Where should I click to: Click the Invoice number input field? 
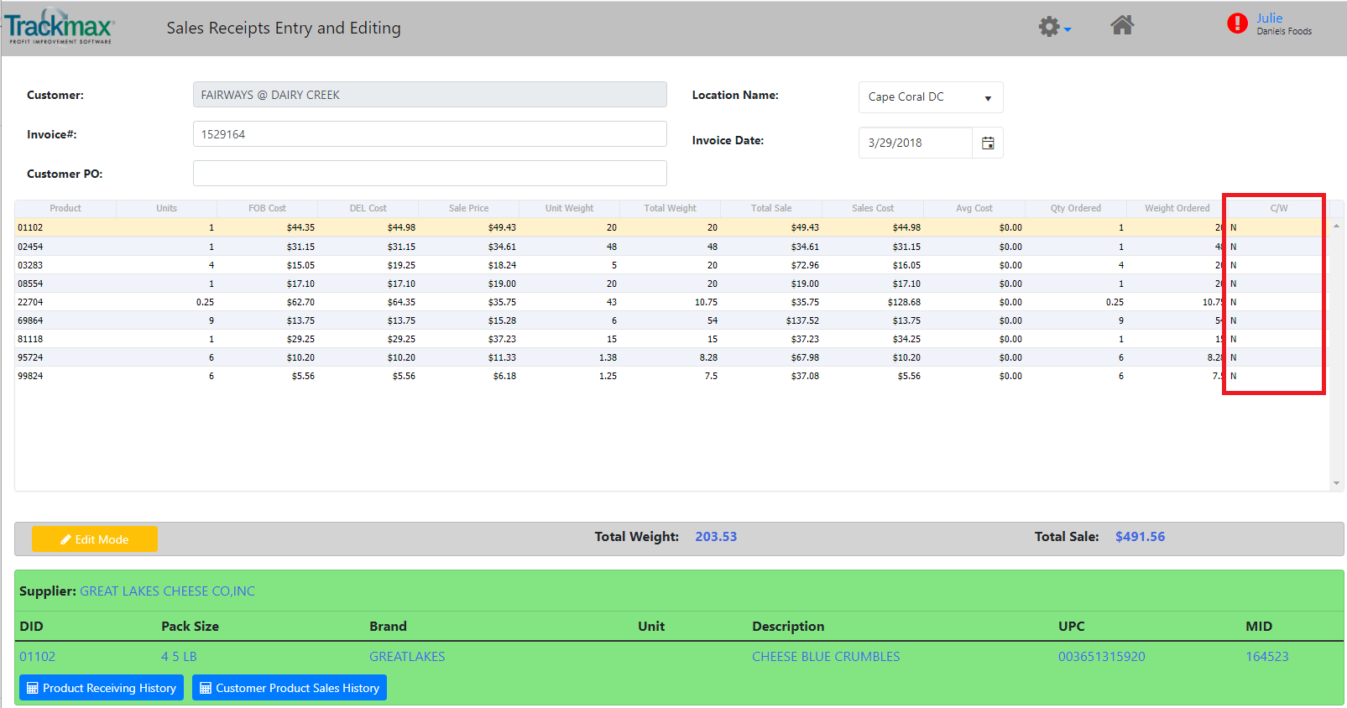coord(430,134)
